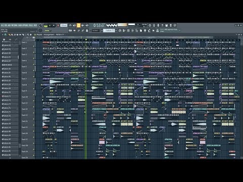This screenshot has height=182, width=243.
Task: Open the HELP menu
Action: [x=35, y=25]
